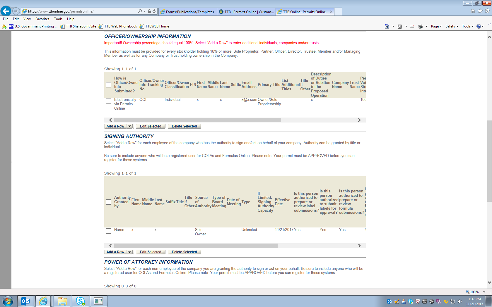Open the new tab button
Screen dimensions: 492x307
(x=338, y=12)
